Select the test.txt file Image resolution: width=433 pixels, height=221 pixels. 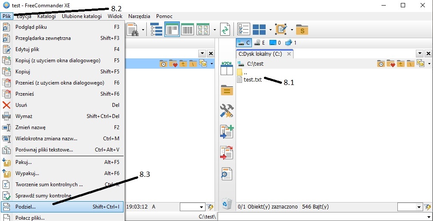253,80
